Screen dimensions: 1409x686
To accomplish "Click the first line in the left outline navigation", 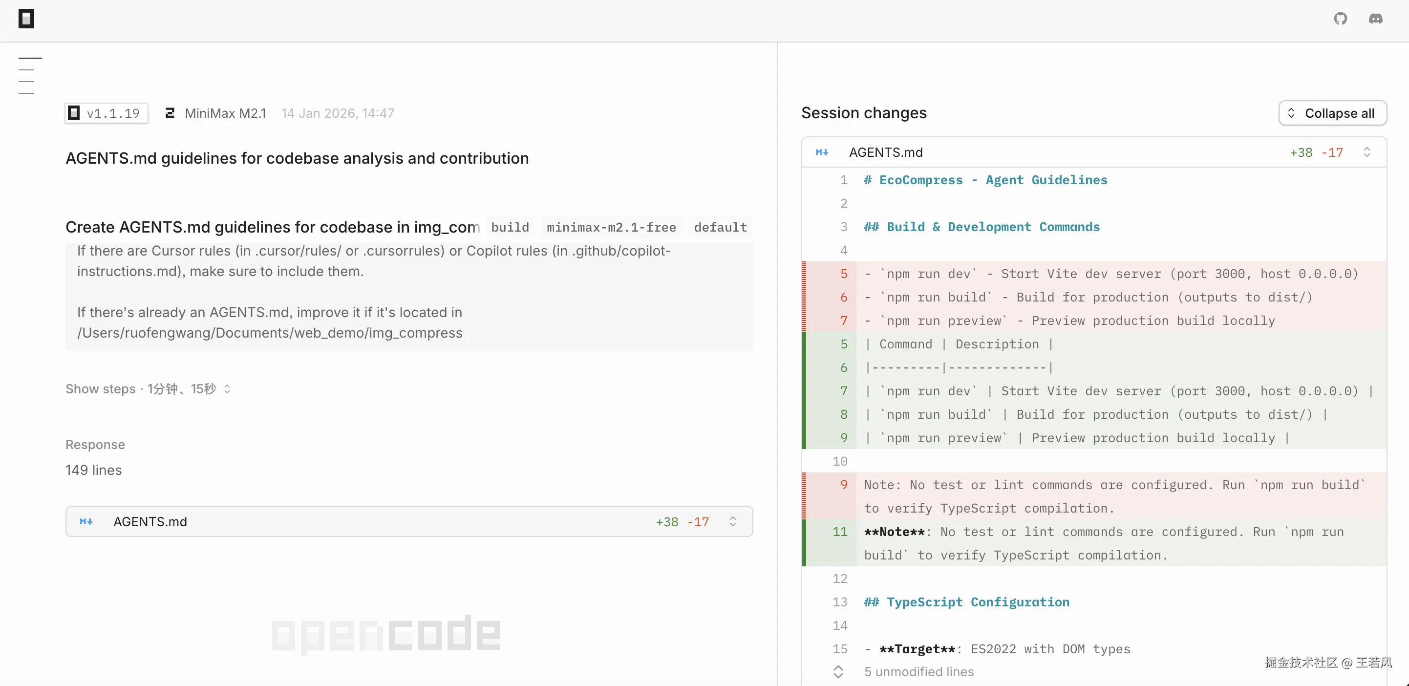I will click(30, 58).
